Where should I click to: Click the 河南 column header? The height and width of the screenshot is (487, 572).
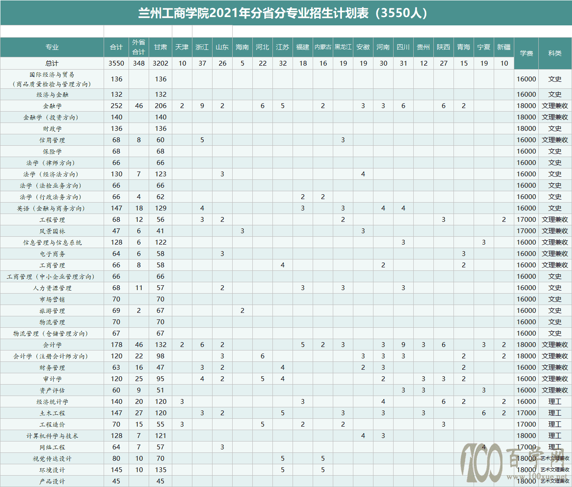[383, 47]
